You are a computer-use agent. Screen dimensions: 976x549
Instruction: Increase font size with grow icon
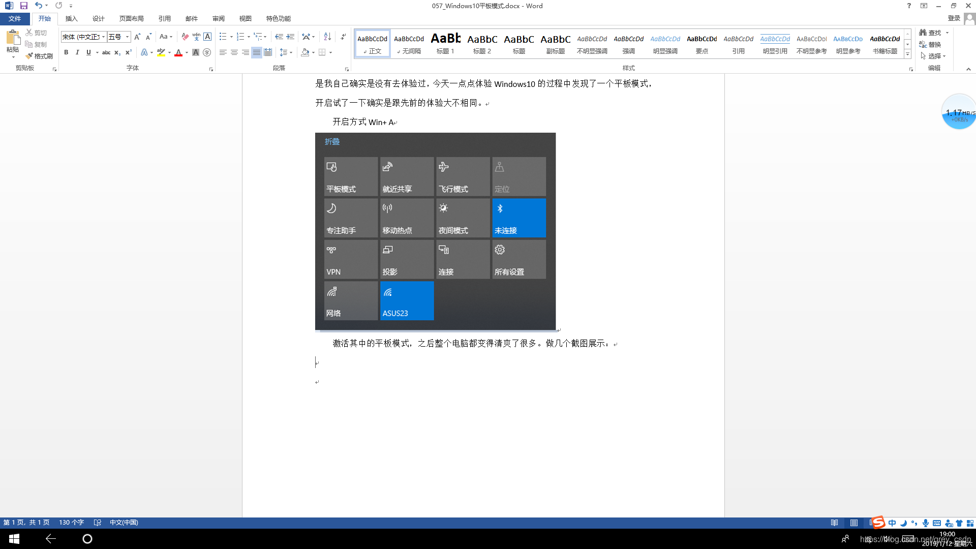(137, 37)
